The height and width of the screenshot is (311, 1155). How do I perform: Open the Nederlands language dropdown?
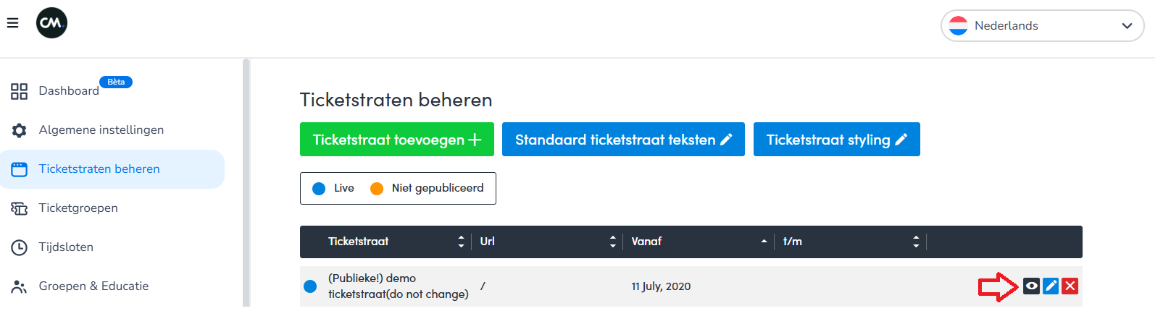click(1042, 26)
